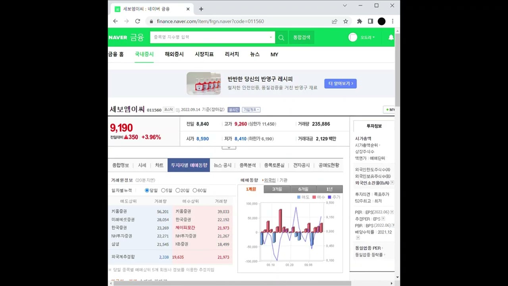Select the 당일 radio button

pyautogui.click(x=147, y=191)
